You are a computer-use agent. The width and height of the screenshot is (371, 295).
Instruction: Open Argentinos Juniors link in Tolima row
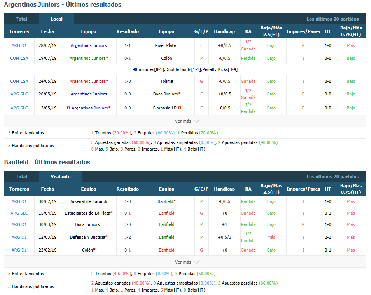coord(87,81)
